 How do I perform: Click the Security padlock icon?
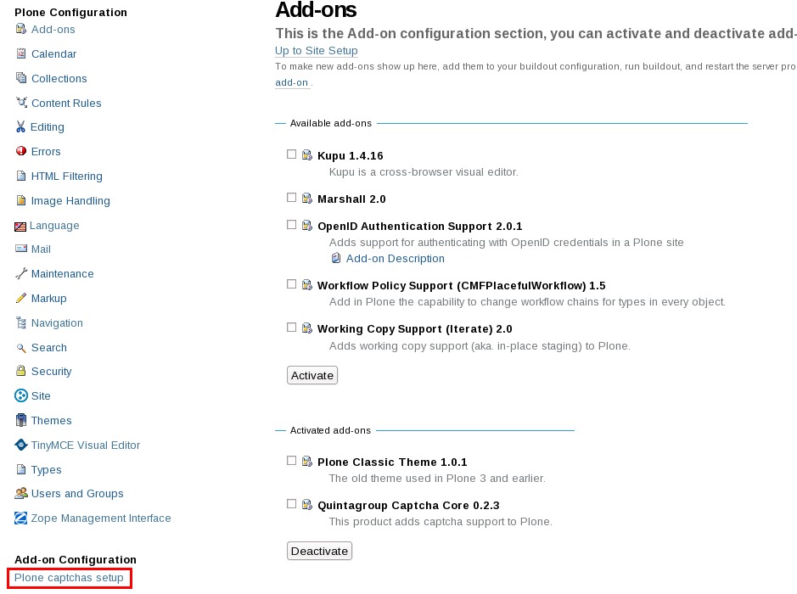(21, 371)
